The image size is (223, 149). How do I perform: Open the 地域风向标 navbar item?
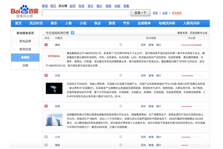[x=167, y=23]
